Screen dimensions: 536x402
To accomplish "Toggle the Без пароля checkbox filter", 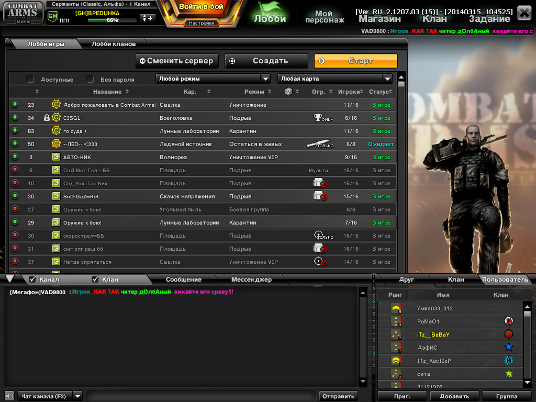I will 90,80.
